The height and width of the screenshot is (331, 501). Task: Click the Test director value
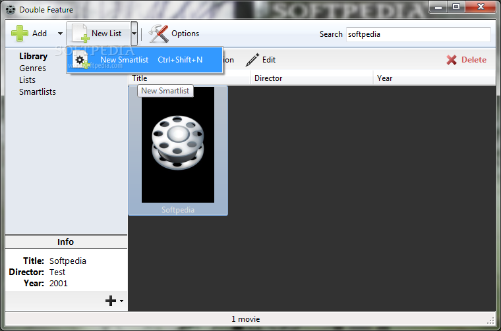[57, 272]
